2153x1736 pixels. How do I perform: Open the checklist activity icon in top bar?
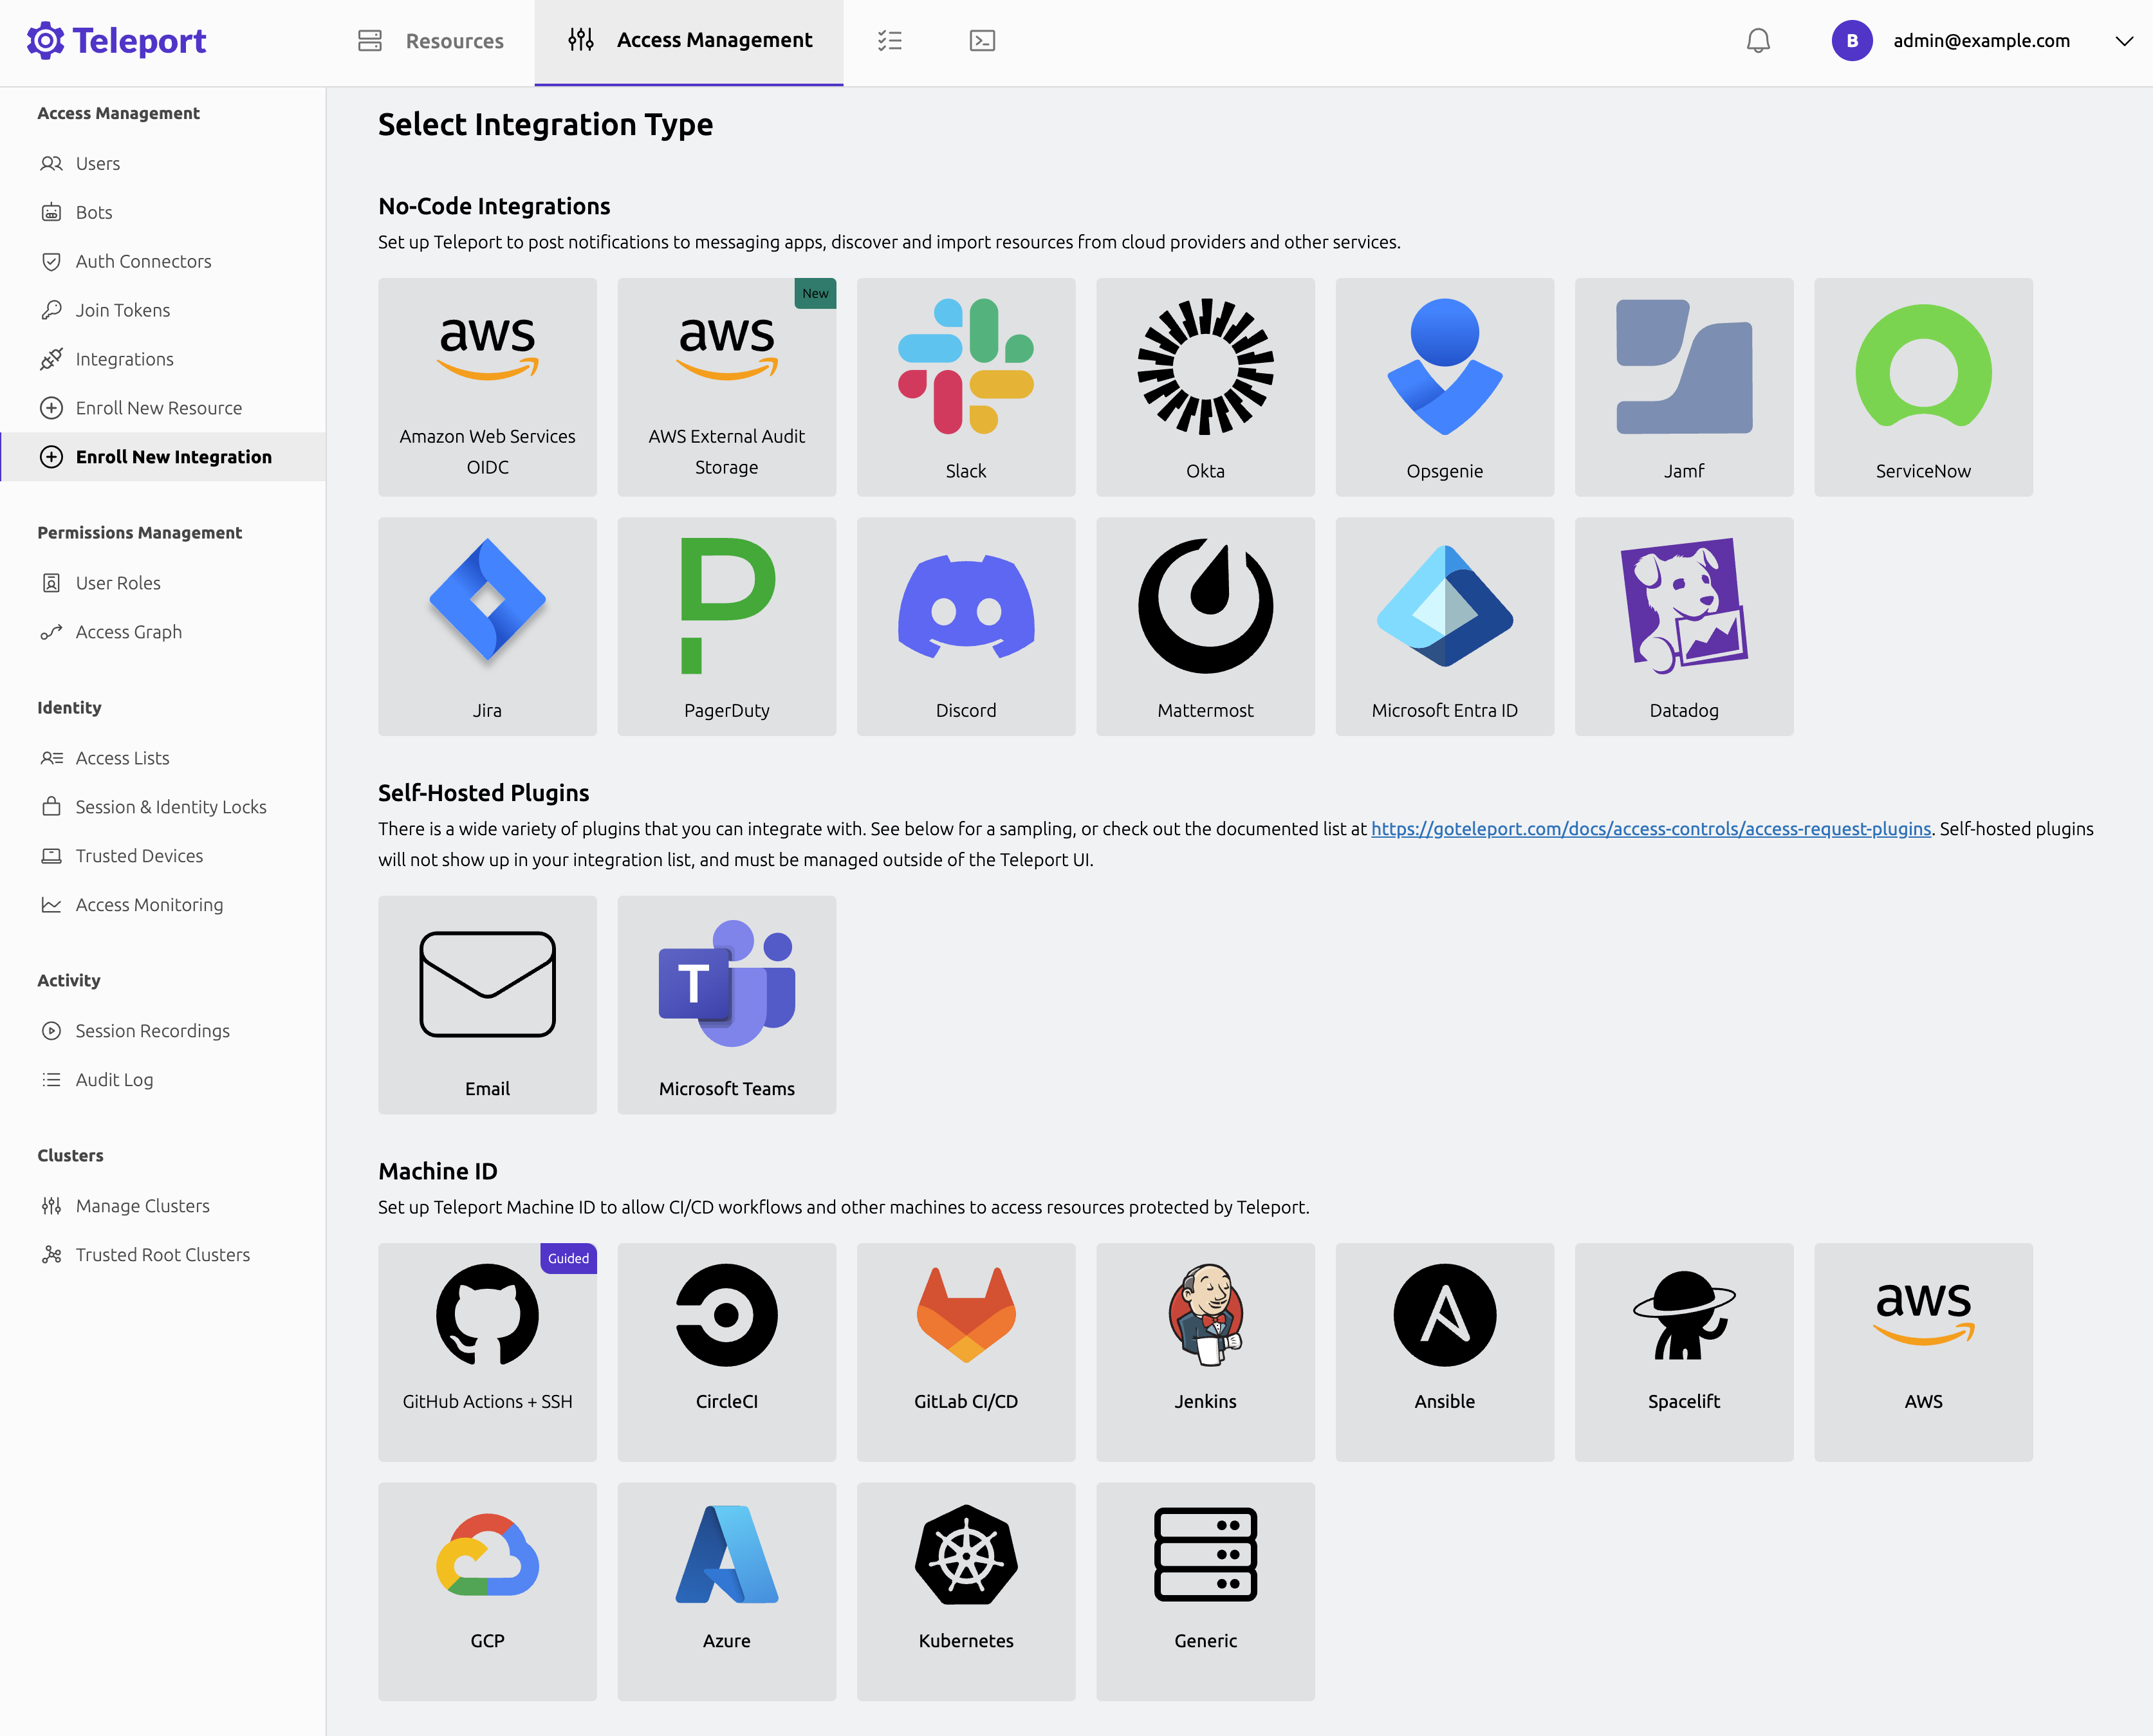pyautogui.click(x=889, y=41)
